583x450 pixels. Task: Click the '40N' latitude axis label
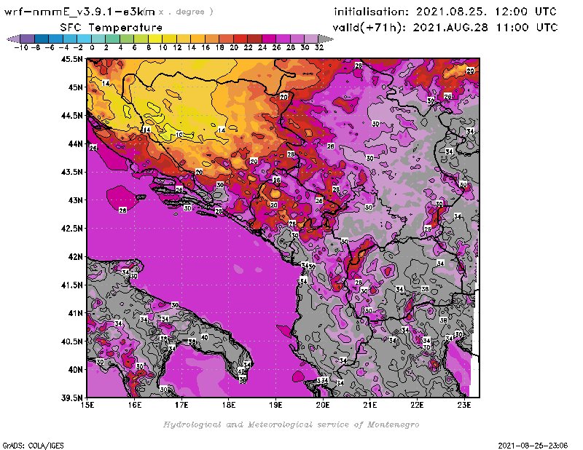[x=76, y=369]
